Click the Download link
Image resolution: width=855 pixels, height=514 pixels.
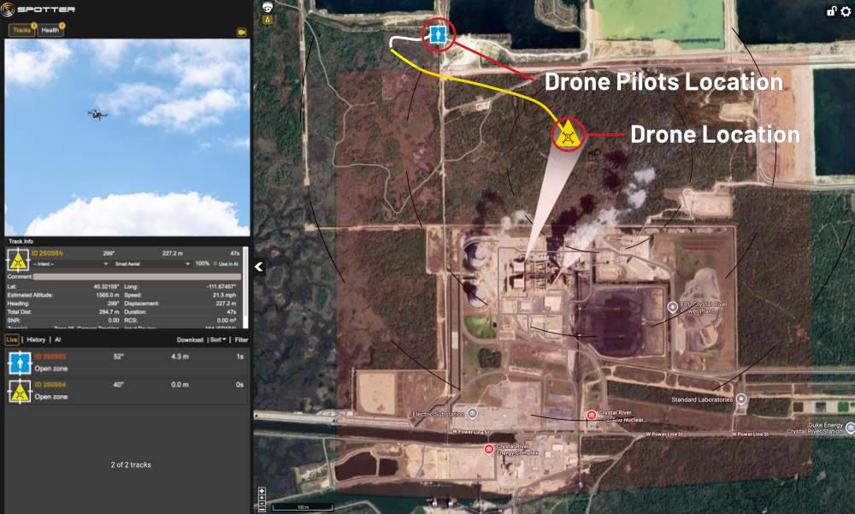(x=191, y=339)
